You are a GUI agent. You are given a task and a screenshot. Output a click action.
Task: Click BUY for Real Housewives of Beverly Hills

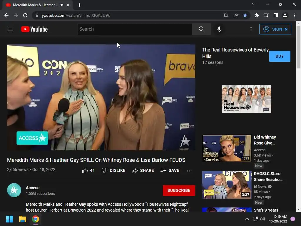280,56
